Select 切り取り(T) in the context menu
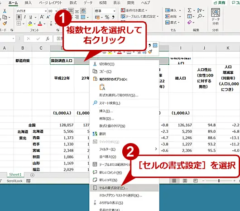This screenshot has height=211, width=240. pyautogui.click(x=124, y=64)
